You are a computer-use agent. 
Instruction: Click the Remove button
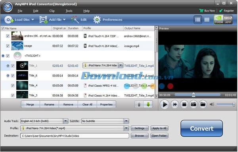[68, 105]
